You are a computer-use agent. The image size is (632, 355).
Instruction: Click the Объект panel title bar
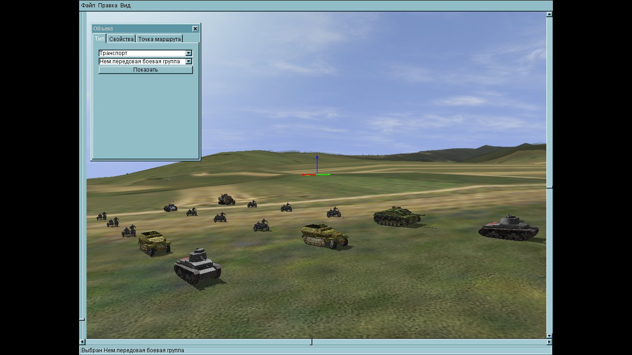coord(142,29)
